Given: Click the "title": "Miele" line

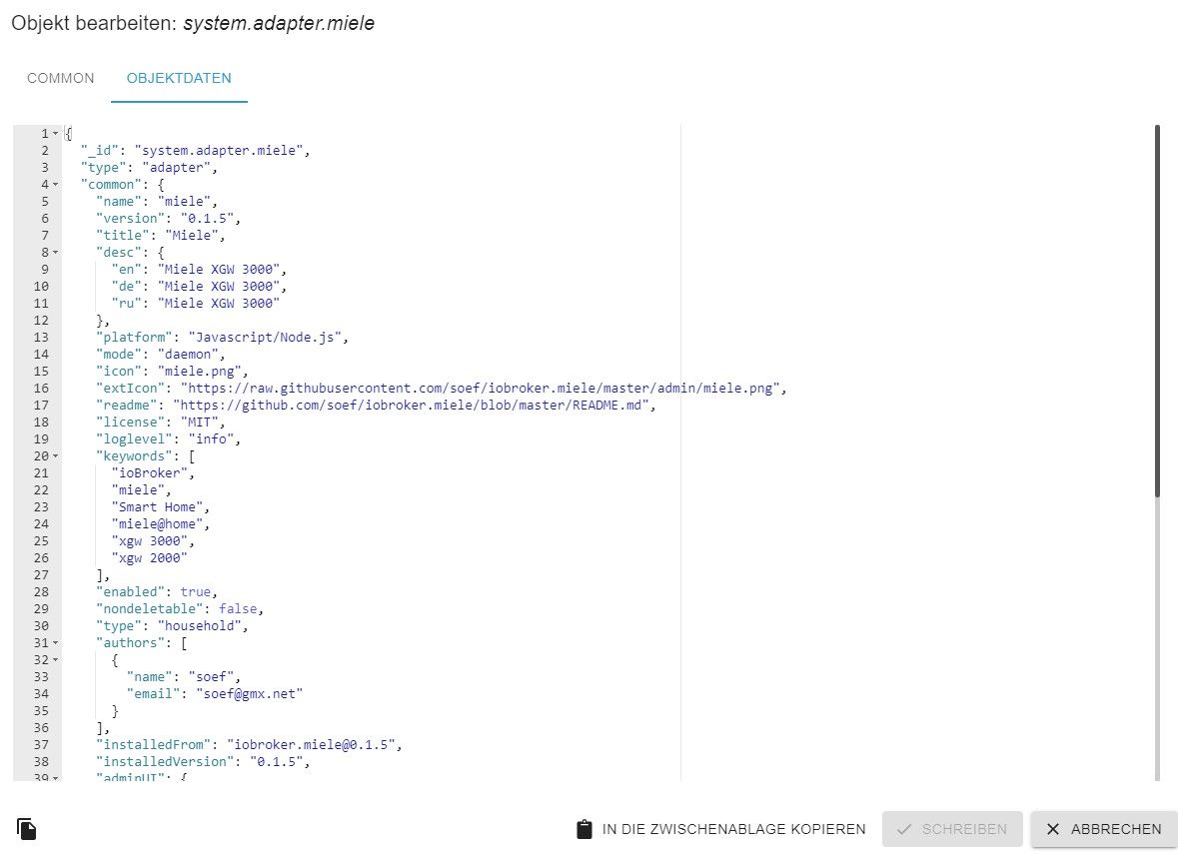Looking at the screenshot, I should point(160,235).
